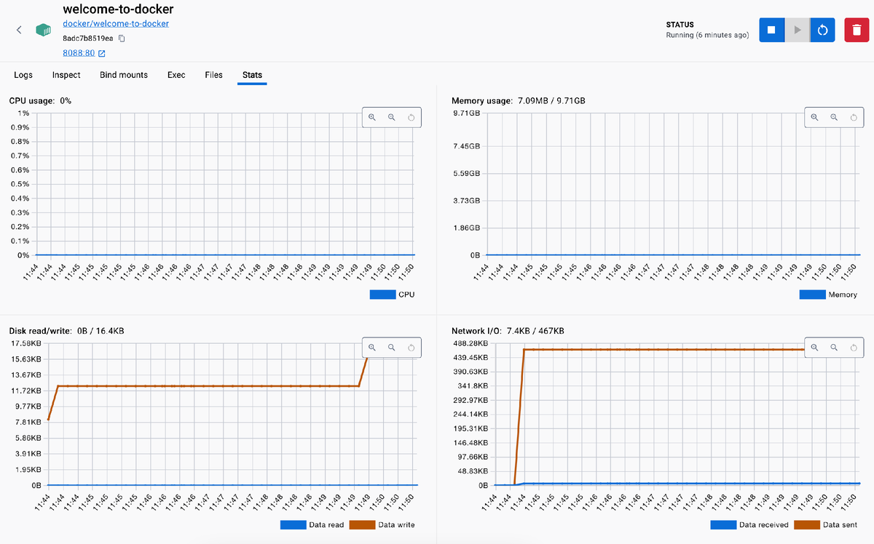Open the 8088:80 port link
The image size is (874, 544).
tap(79, 53)
